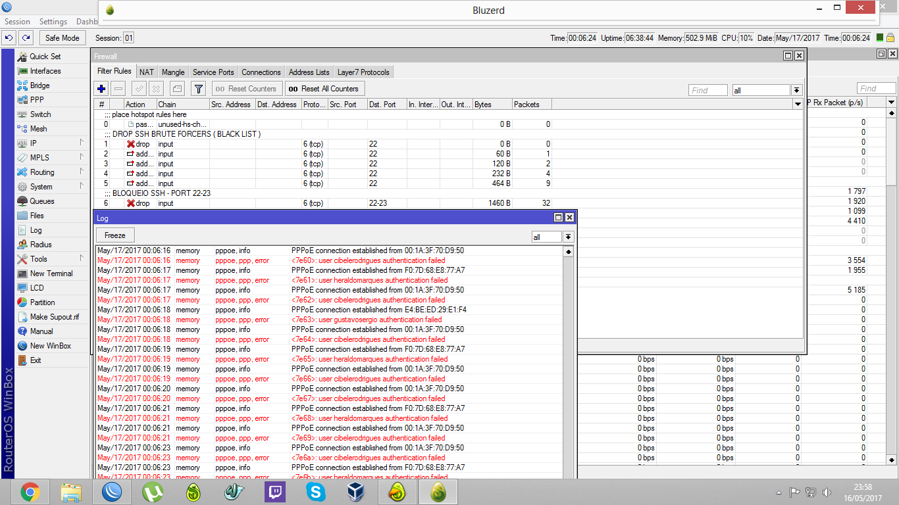899x505 pixels.
Task: Open Files from the sidebar
Action: (x=37, y=216)
